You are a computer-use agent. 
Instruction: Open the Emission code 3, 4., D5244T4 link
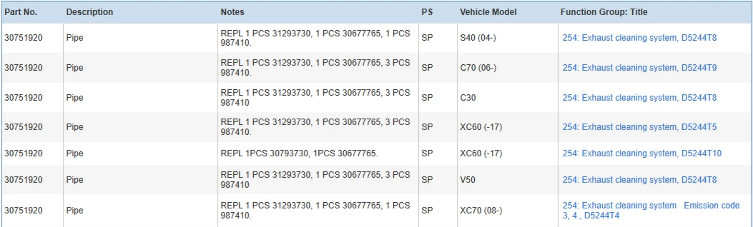pyautogui.click(x=651, y=210)
